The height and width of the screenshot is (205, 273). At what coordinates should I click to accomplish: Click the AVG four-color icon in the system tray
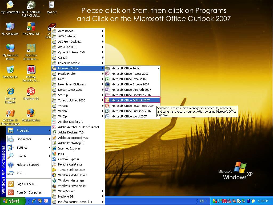[215, 201]
